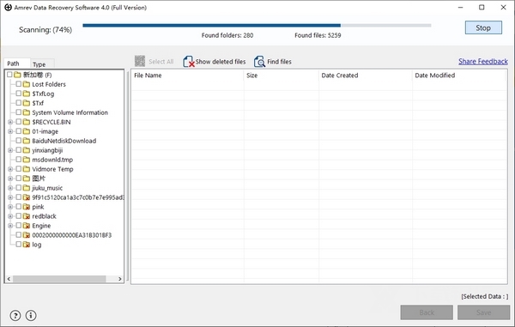Expand the $RECYCLE.BIN tree node

[x=10, y=122]
